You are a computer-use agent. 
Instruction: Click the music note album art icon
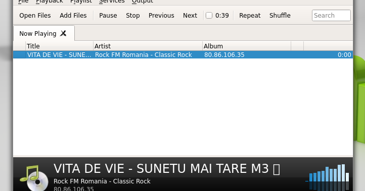coord(34,178)
